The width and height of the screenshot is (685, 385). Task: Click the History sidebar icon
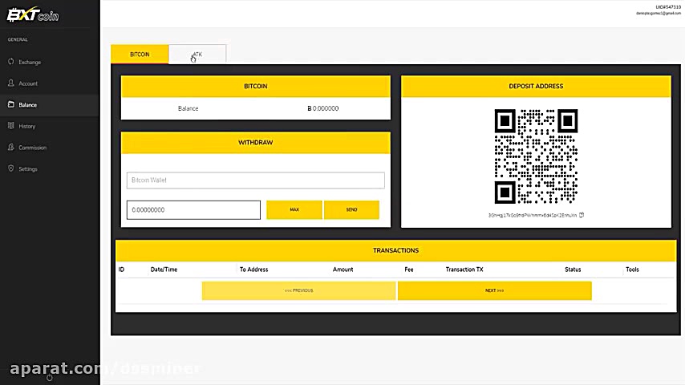(11, 126)
